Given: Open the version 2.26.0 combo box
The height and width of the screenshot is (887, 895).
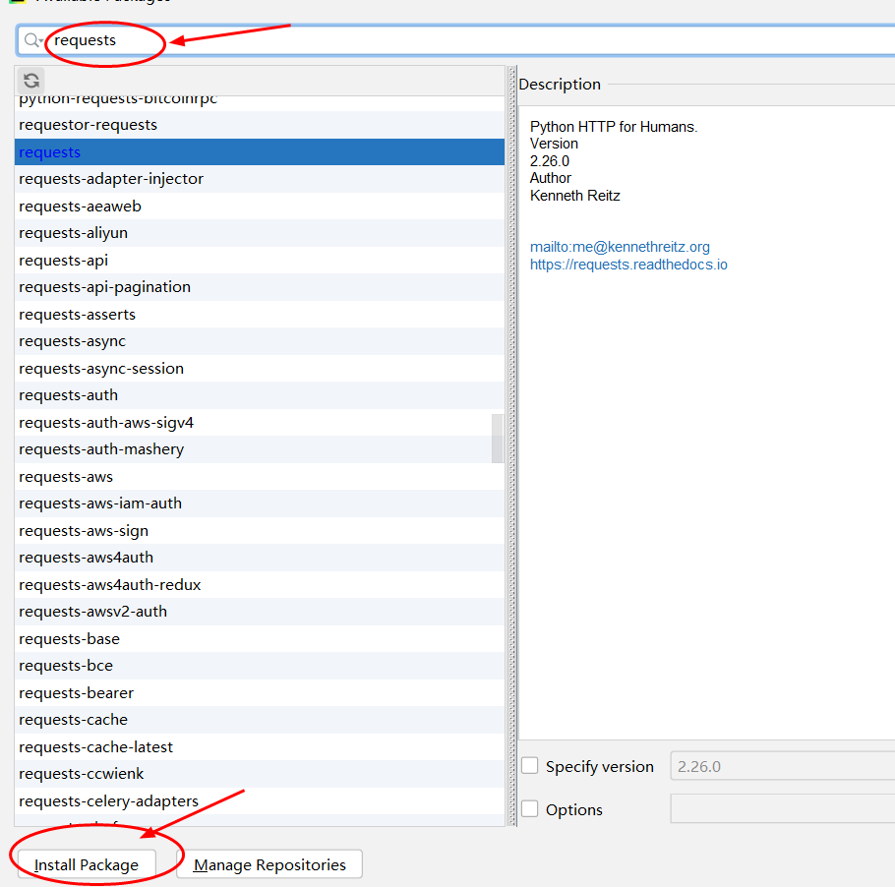Looking at the screenshot, I should pos(783,766).
